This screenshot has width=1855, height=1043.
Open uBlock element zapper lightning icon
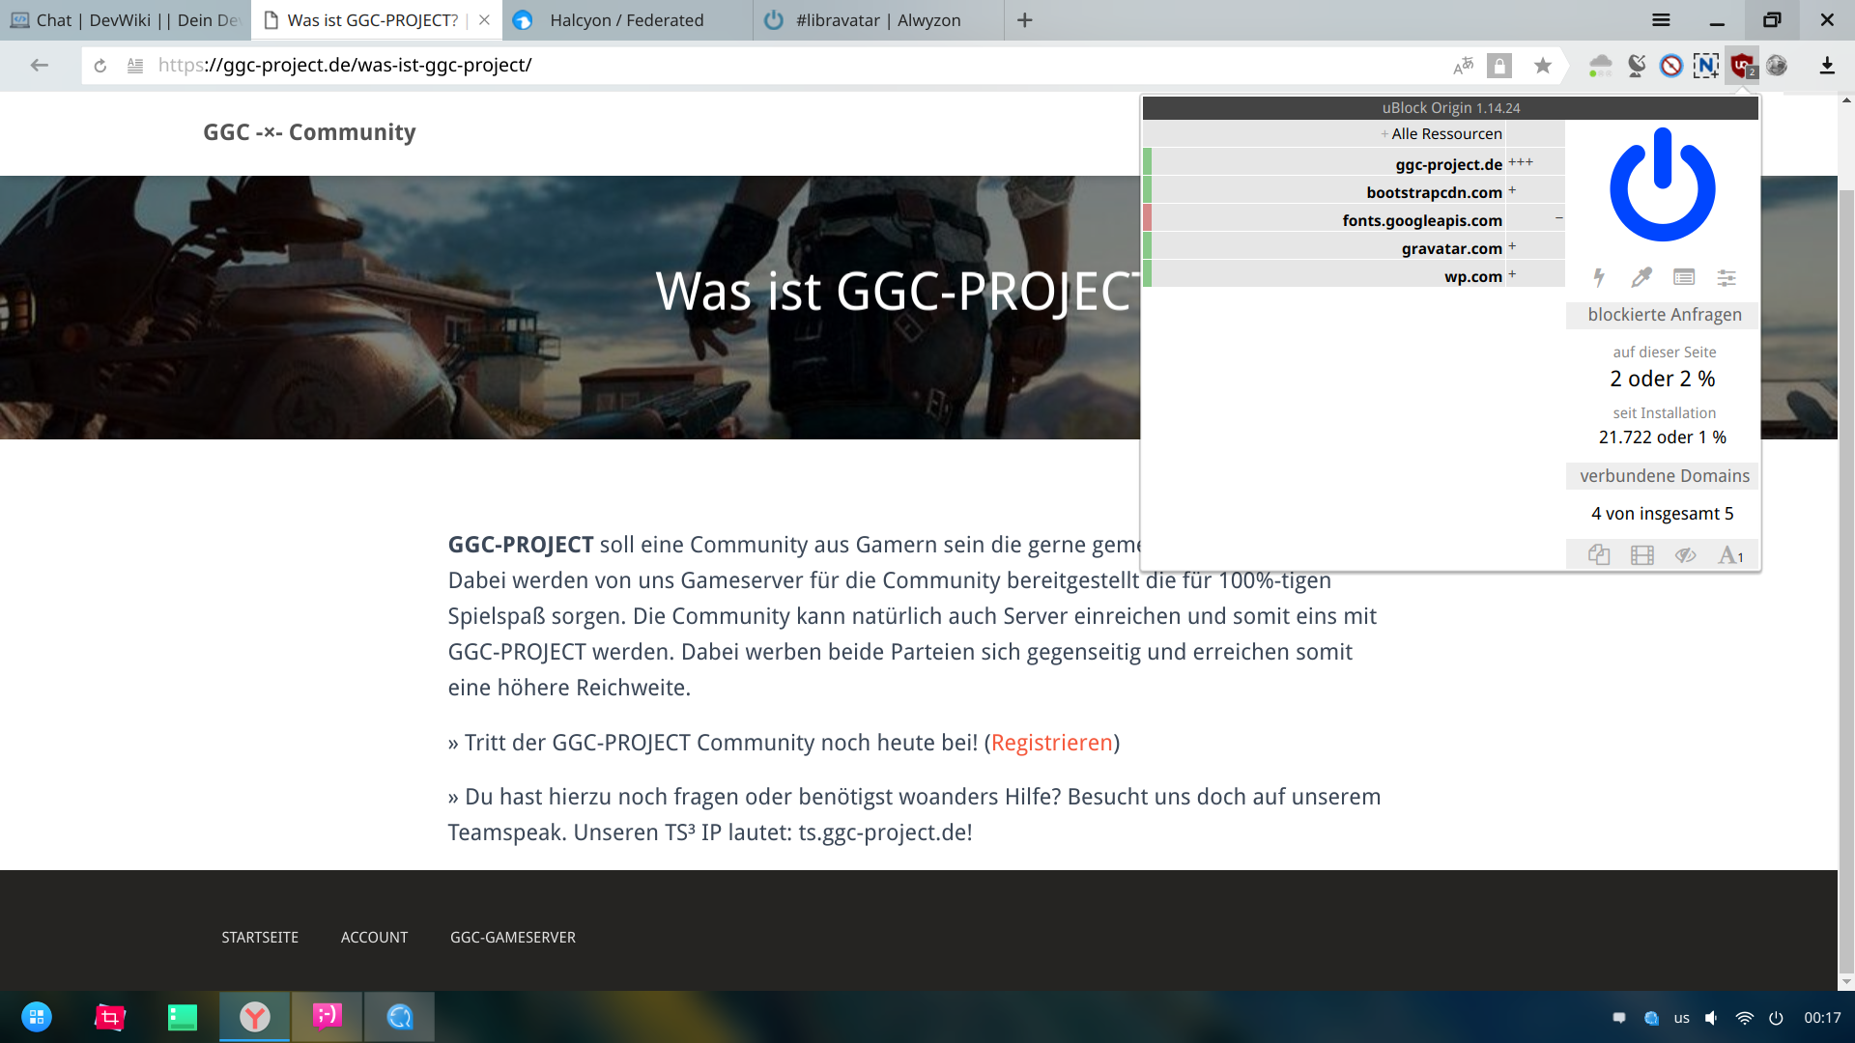pos(1599,278)
